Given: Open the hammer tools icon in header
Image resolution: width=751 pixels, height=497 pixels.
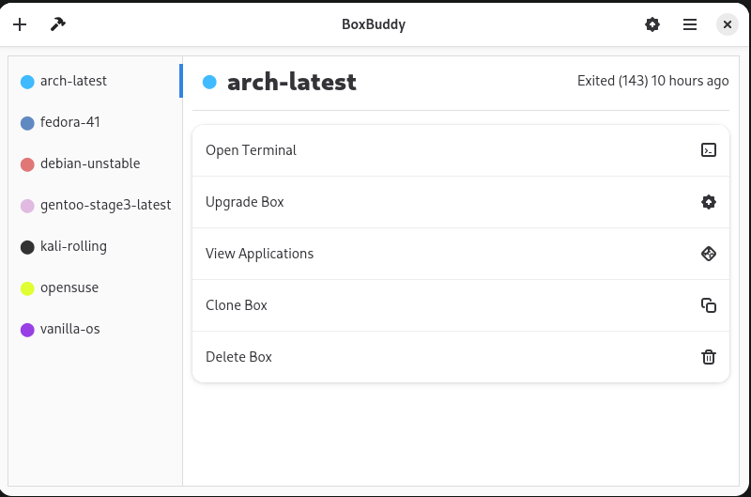Looking at the screenshot, I should pos(57,24).
